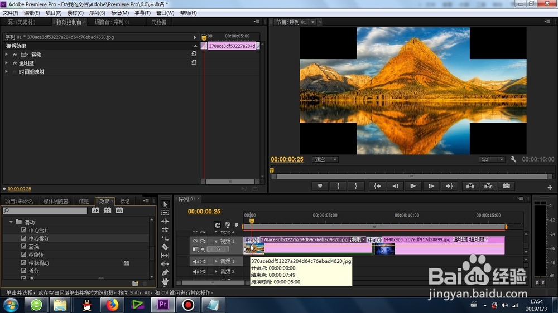Select the Rolling Edit tool

165,229
